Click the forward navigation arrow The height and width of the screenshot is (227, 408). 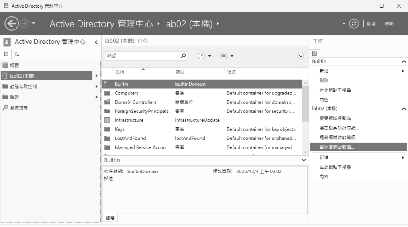pyautogui.click(x=25, y=23)
